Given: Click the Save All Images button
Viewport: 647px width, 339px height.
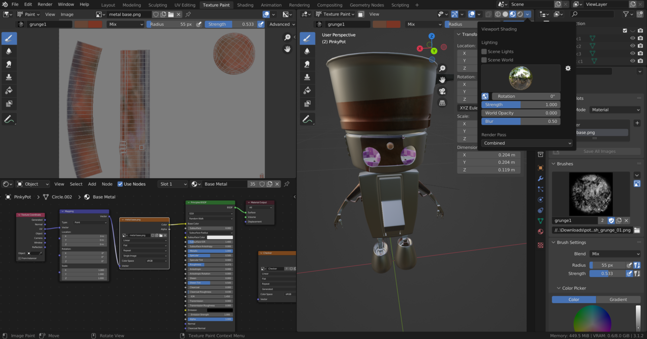Looking at the screenshot, I should 598,151.
